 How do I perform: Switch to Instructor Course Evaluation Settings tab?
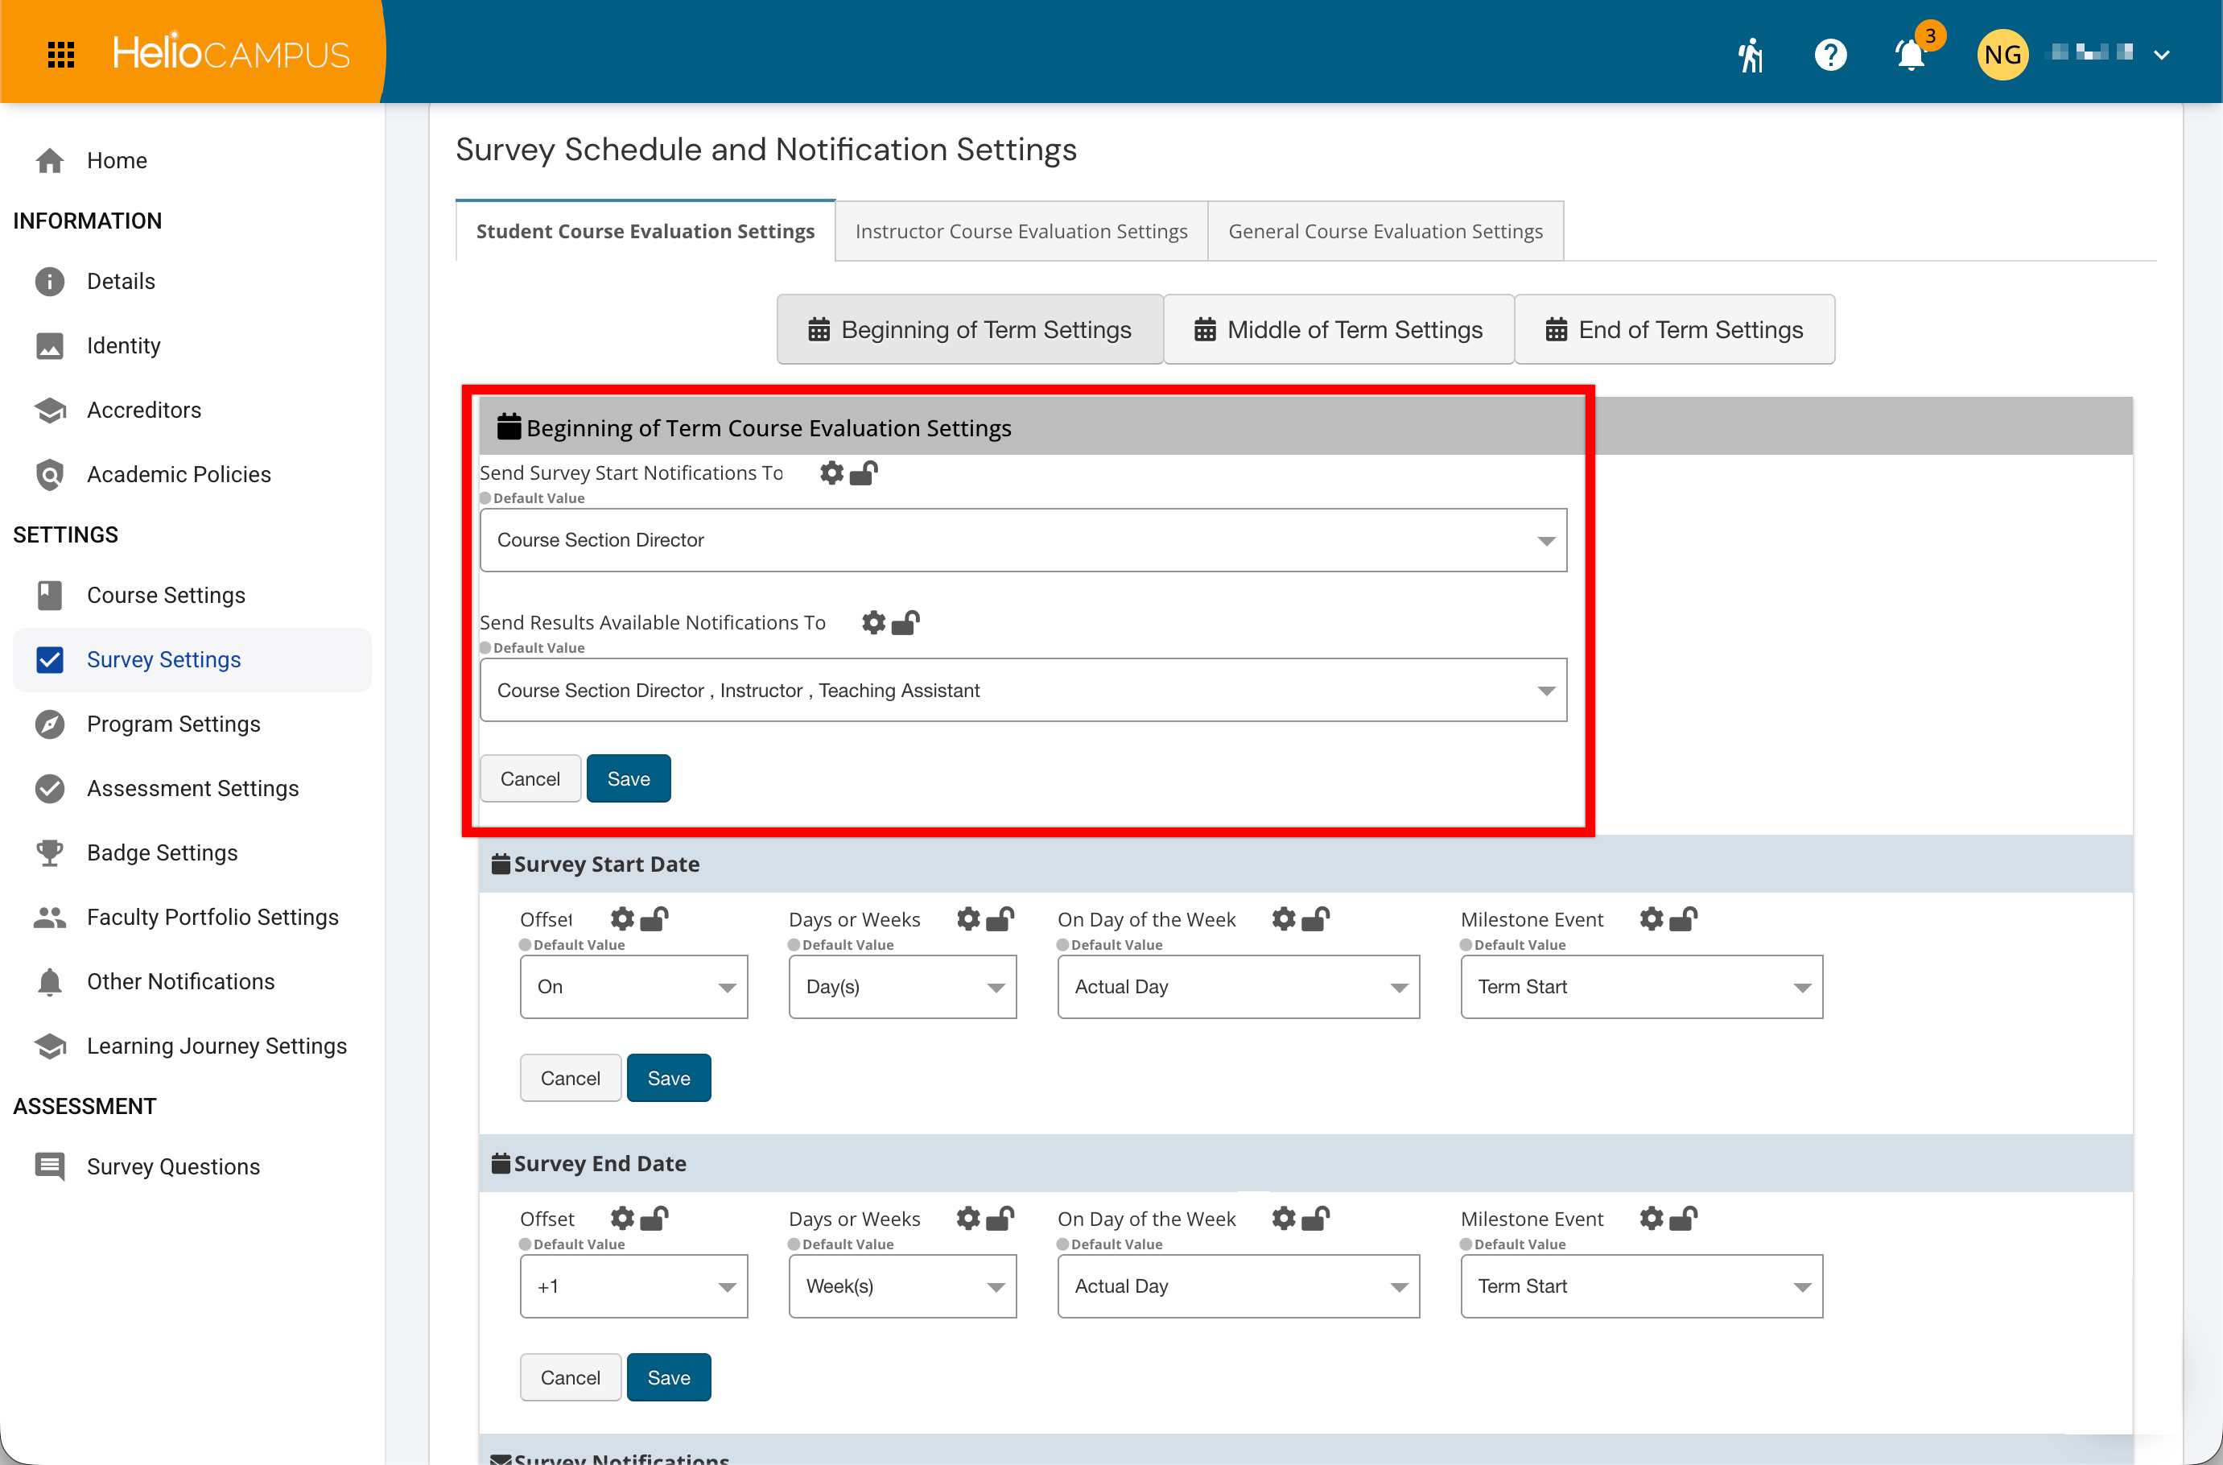[x=1021, y=231]
